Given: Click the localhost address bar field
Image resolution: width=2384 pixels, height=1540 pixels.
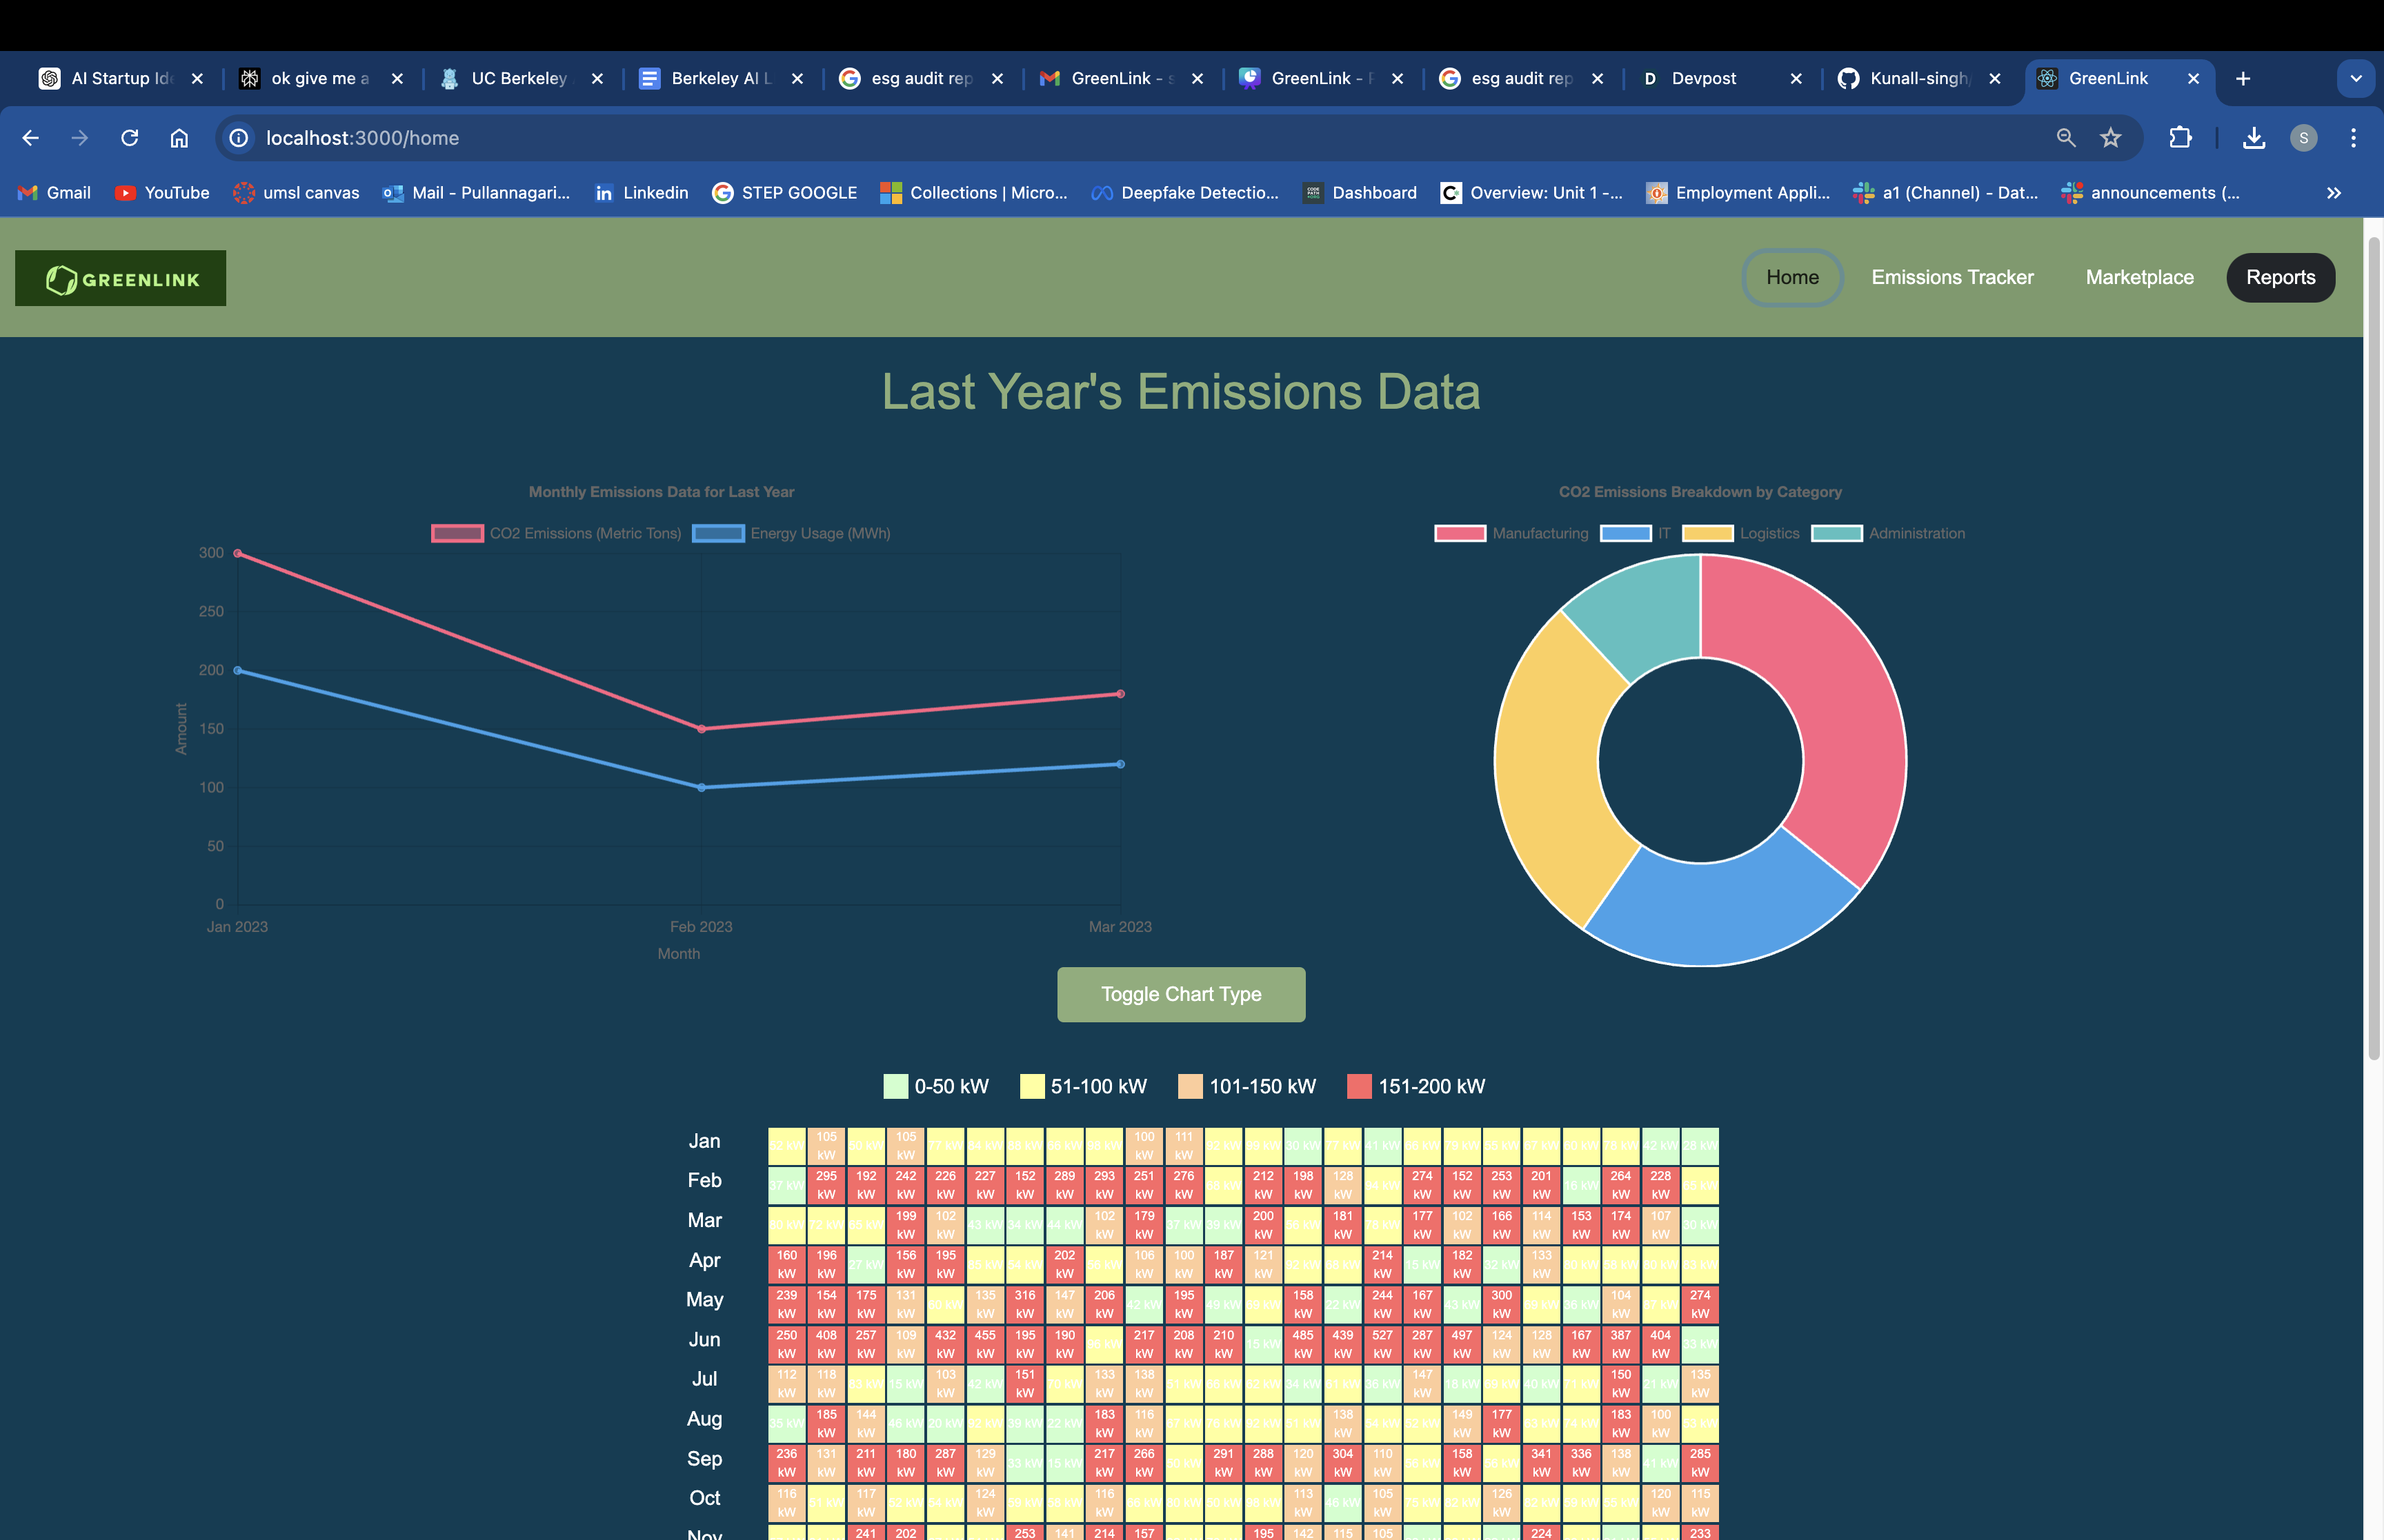Looking at the screenshot, I should point(1100,138).
